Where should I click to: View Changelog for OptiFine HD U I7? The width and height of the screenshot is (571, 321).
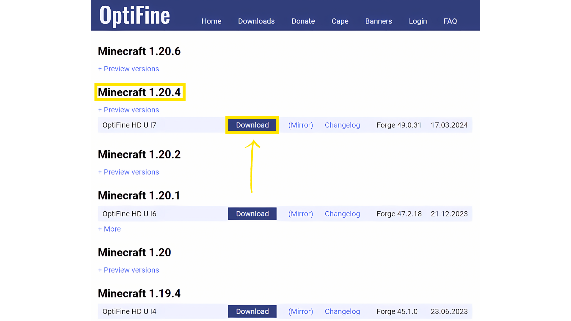tap(342, 125)
